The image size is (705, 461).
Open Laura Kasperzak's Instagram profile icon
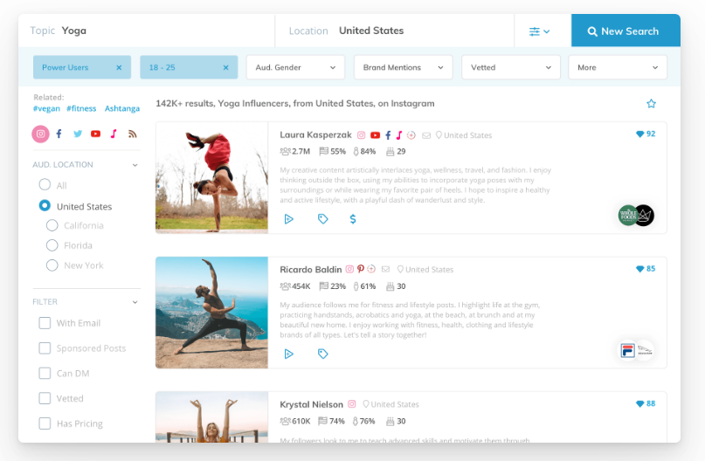click(361, 135)
